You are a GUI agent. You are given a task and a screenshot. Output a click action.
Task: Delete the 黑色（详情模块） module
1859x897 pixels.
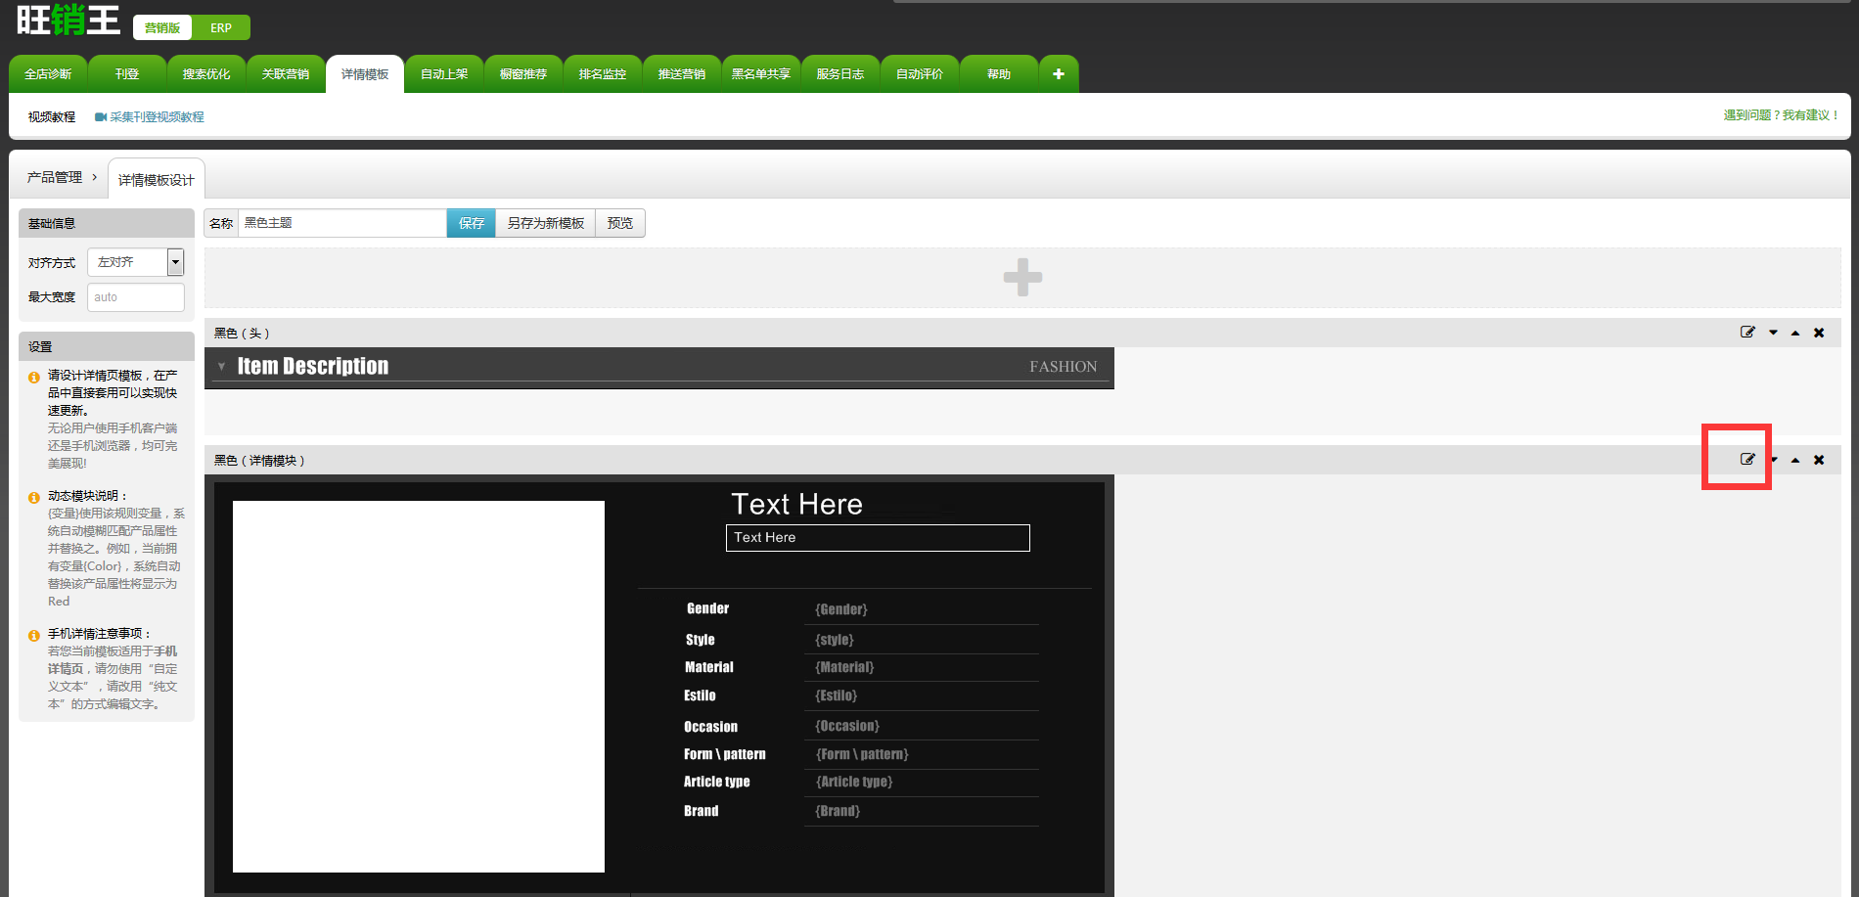[1819, 460]
